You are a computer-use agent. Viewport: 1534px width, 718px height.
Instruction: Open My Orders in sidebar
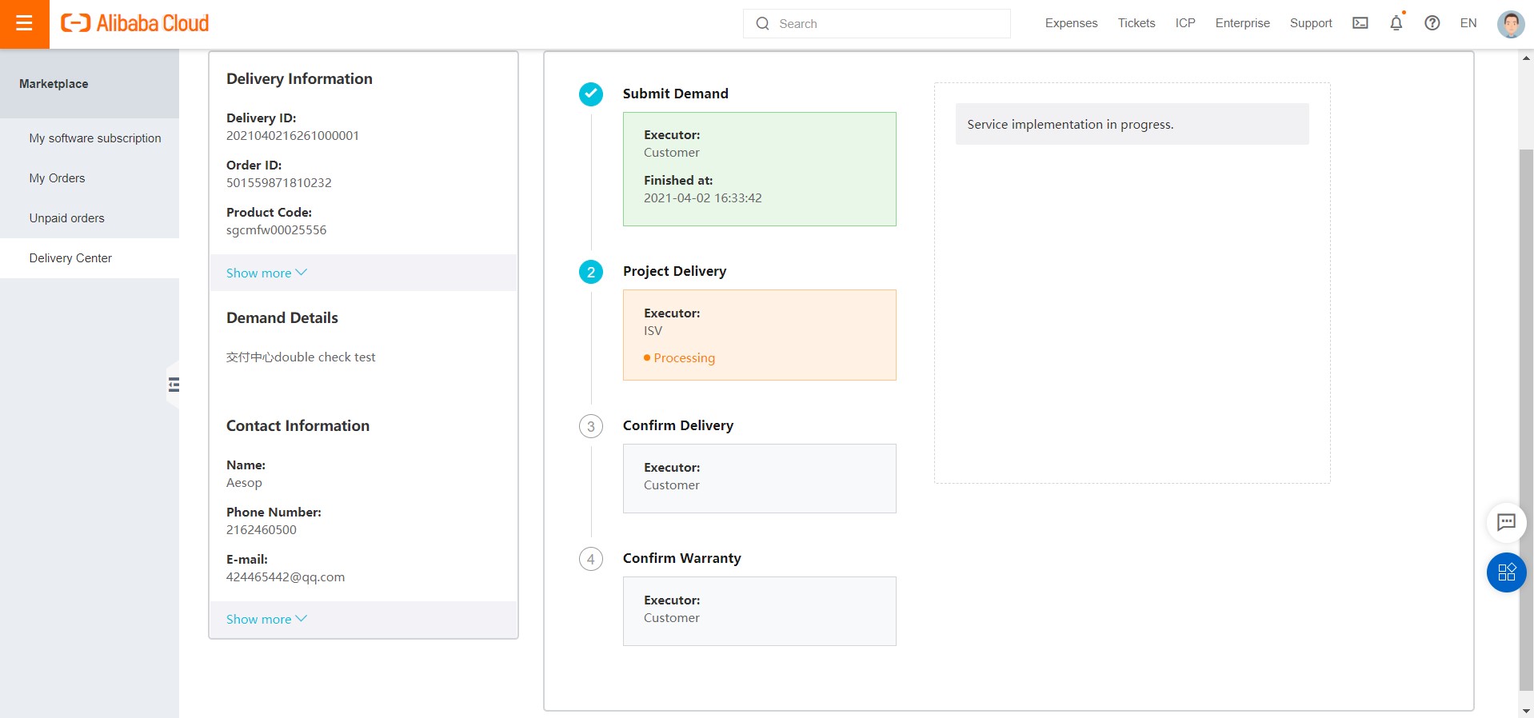click(x=57, y=178)
